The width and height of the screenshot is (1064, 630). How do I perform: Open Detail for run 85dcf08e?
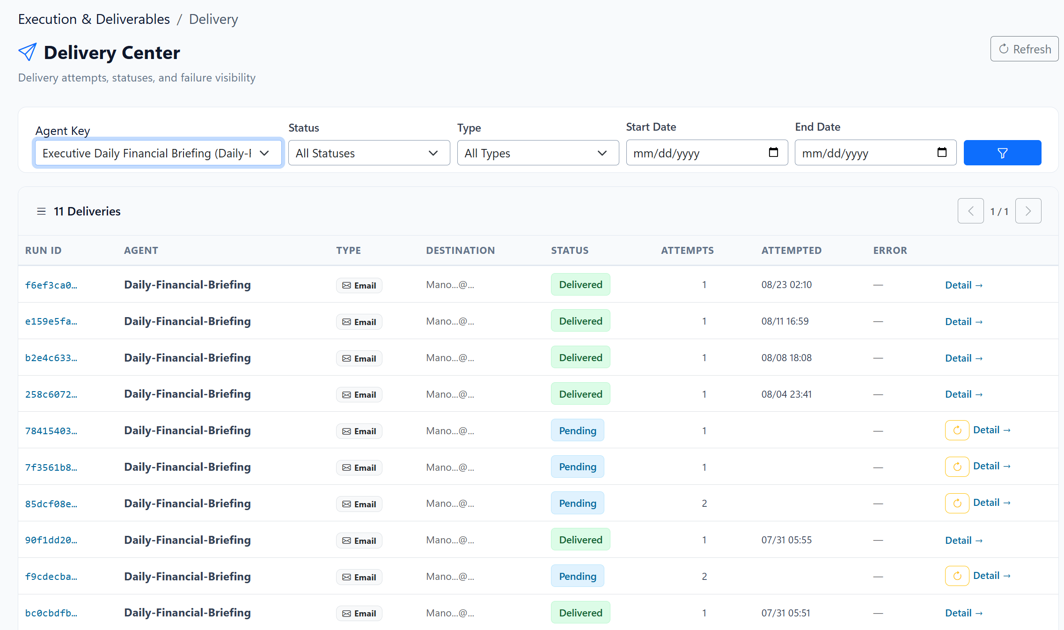[992, 502]
